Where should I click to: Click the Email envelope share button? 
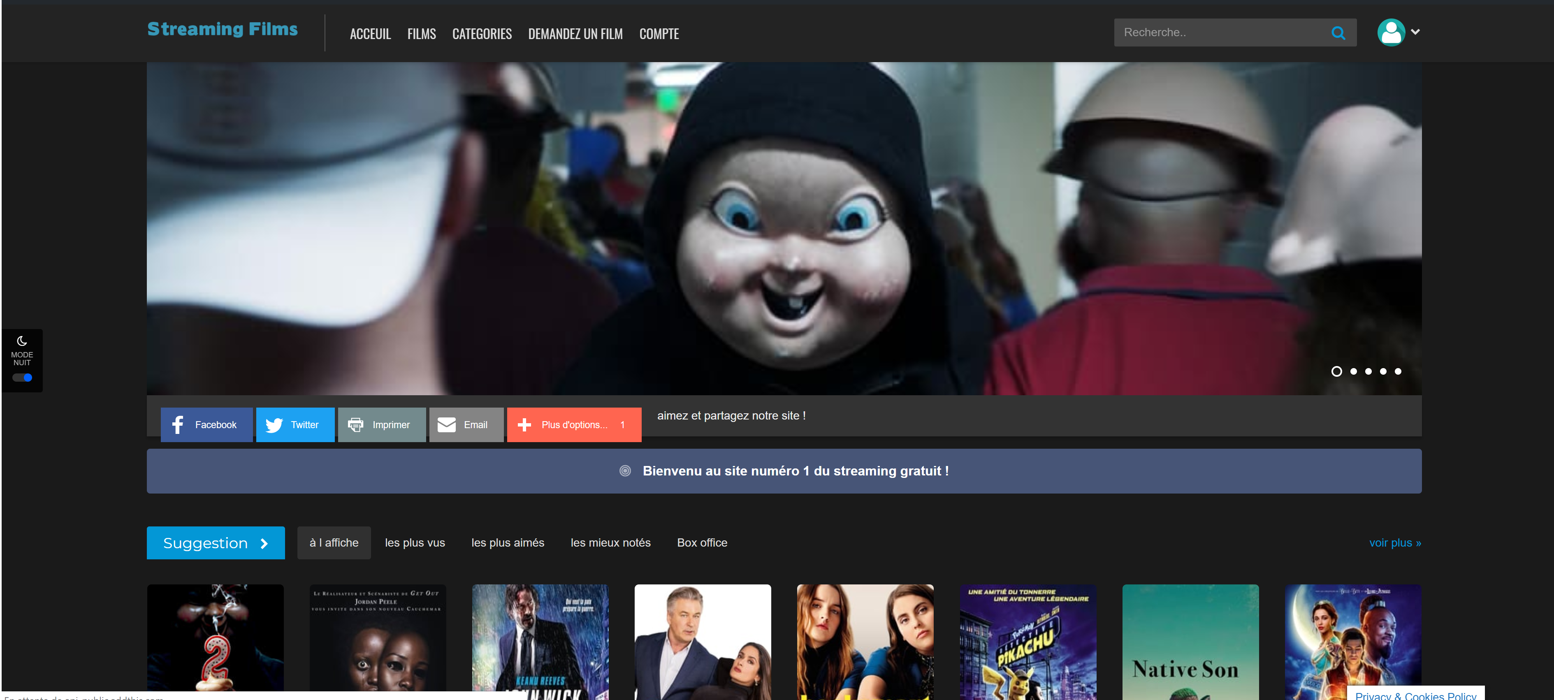coord(466,425)
